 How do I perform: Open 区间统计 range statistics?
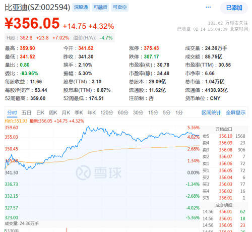pyautogui.click(x=211, y=112)
